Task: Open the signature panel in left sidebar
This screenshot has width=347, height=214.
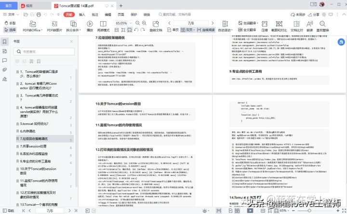Action: pos(4,79)
